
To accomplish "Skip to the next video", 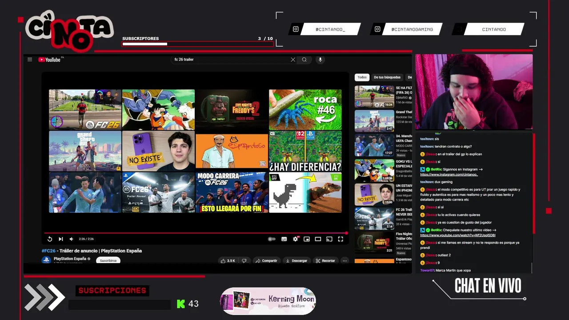I will (x=61, y=239).
